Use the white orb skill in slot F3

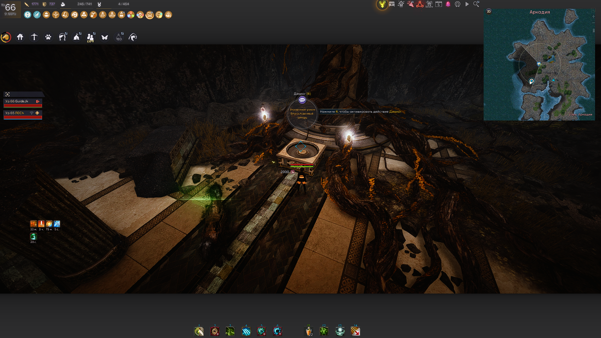(x=340, y=331)
